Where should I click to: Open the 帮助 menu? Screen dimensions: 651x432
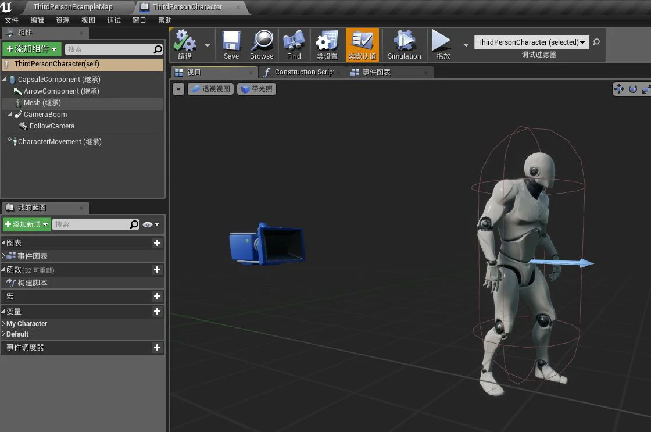[x=165, y=20]
